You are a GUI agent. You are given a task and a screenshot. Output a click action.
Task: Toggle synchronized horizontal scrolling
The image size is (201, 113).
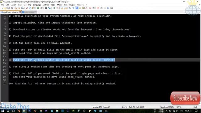pyautogui.click(x=65, y=8)
